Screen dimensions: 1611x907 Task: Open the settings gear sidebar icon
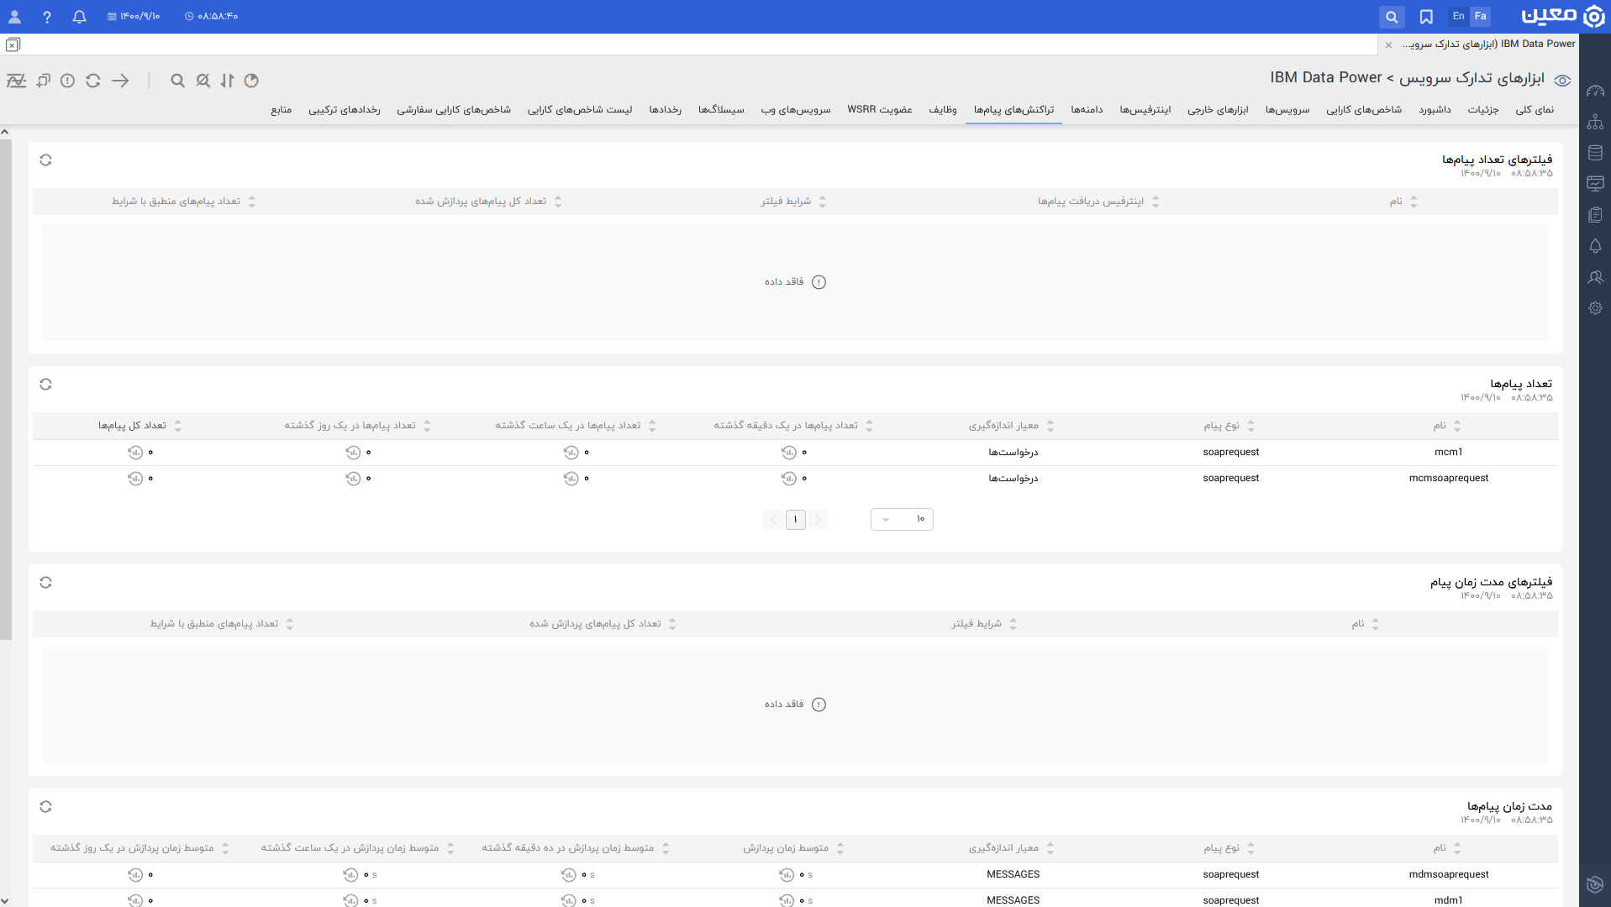(x=1595, y=308)
